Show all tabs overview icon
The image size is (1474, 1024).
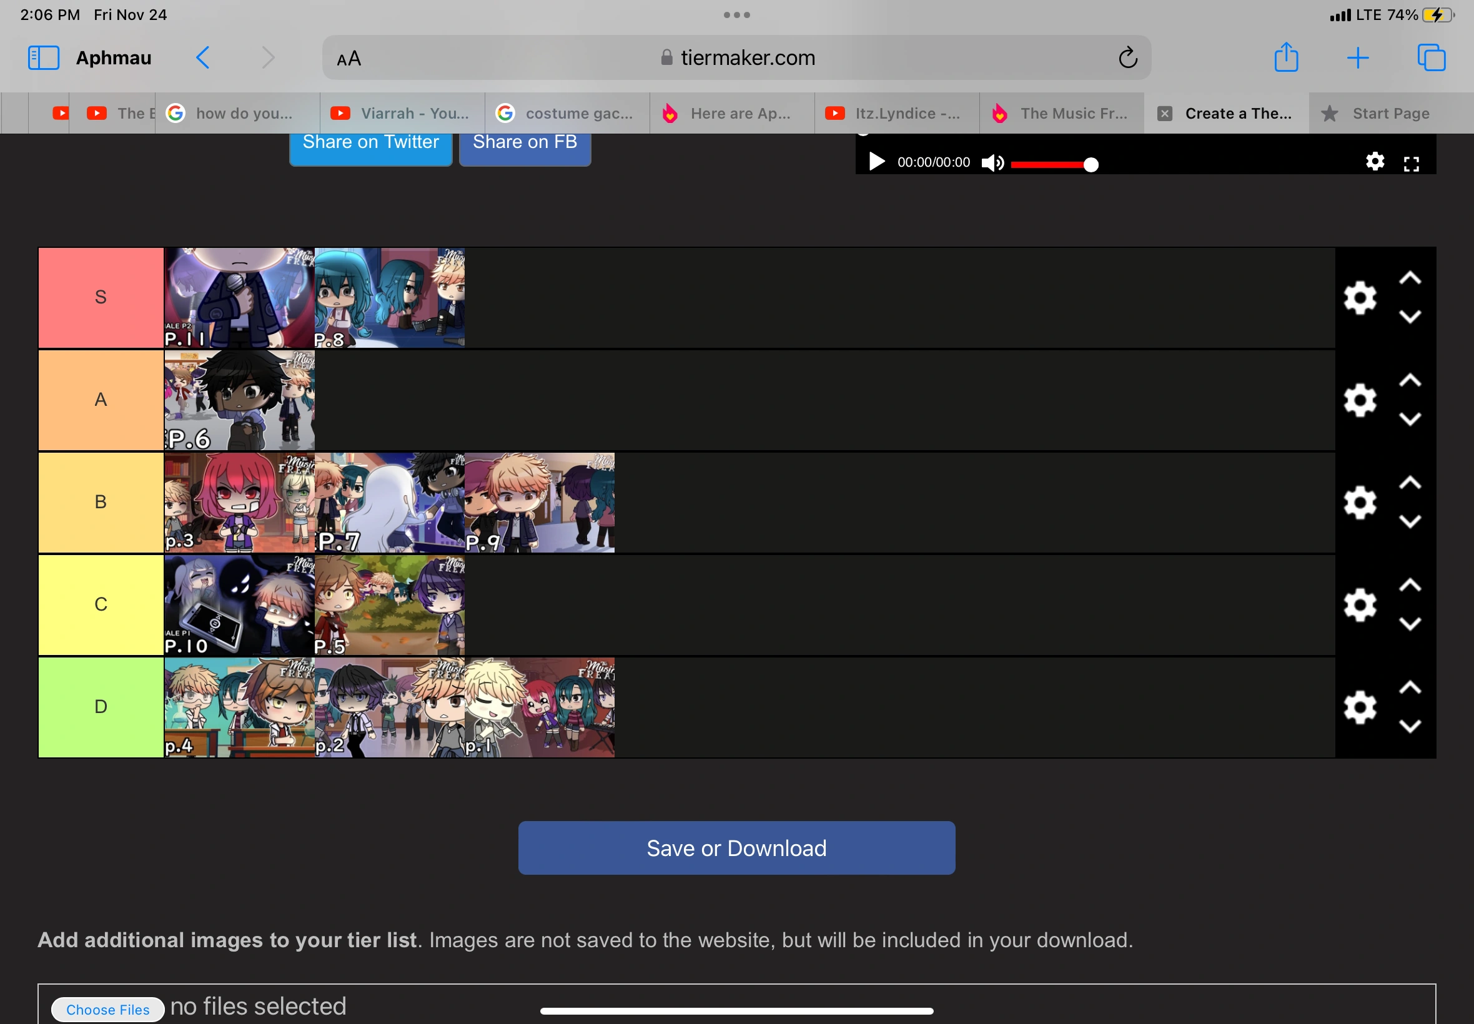tap(1430, 57)
